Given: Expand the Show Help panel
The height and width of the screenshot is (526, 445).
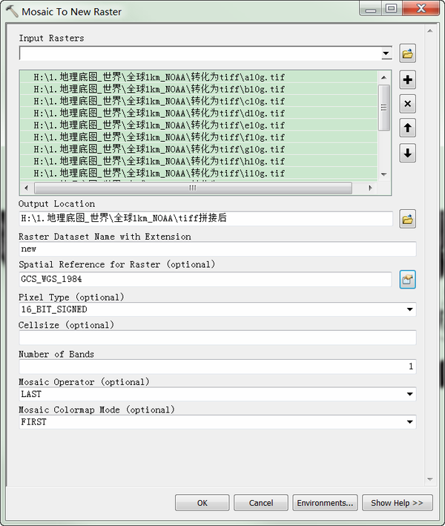Looking at the screenshot, I should [x=398, y=503].
